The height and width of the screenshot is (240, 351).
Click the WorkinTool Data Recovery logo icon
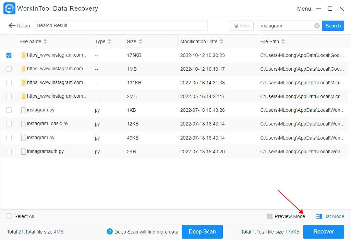point(9,9)
